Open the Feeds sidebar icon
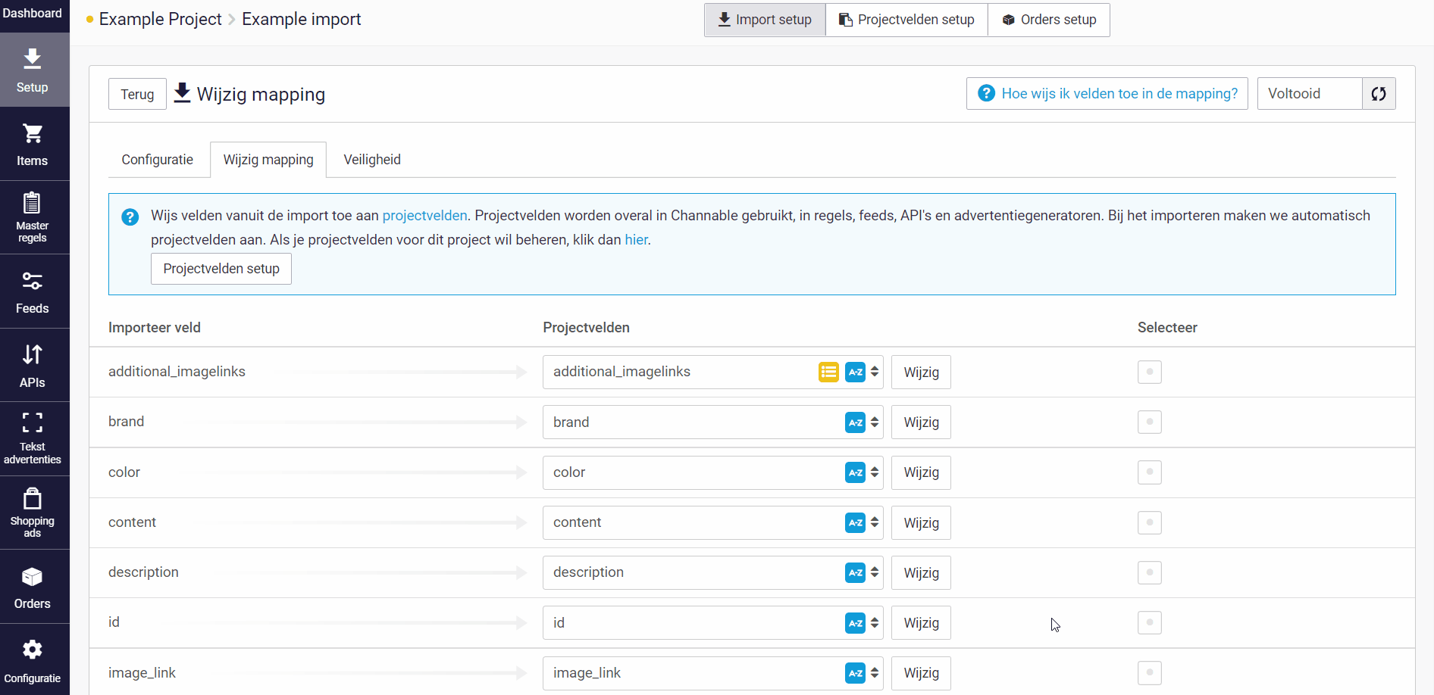 (34, 291)
